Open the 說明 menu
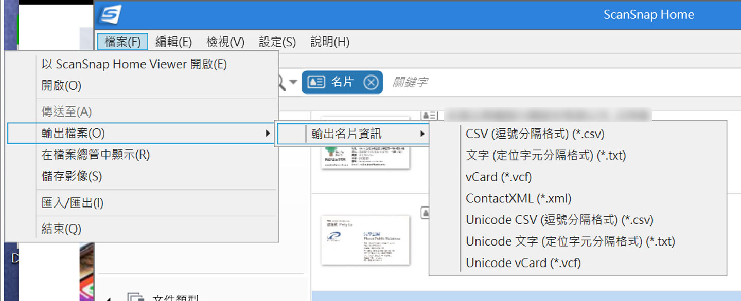Image resolution: width=741 pixels, height=301 pixels. coord(329,42)
